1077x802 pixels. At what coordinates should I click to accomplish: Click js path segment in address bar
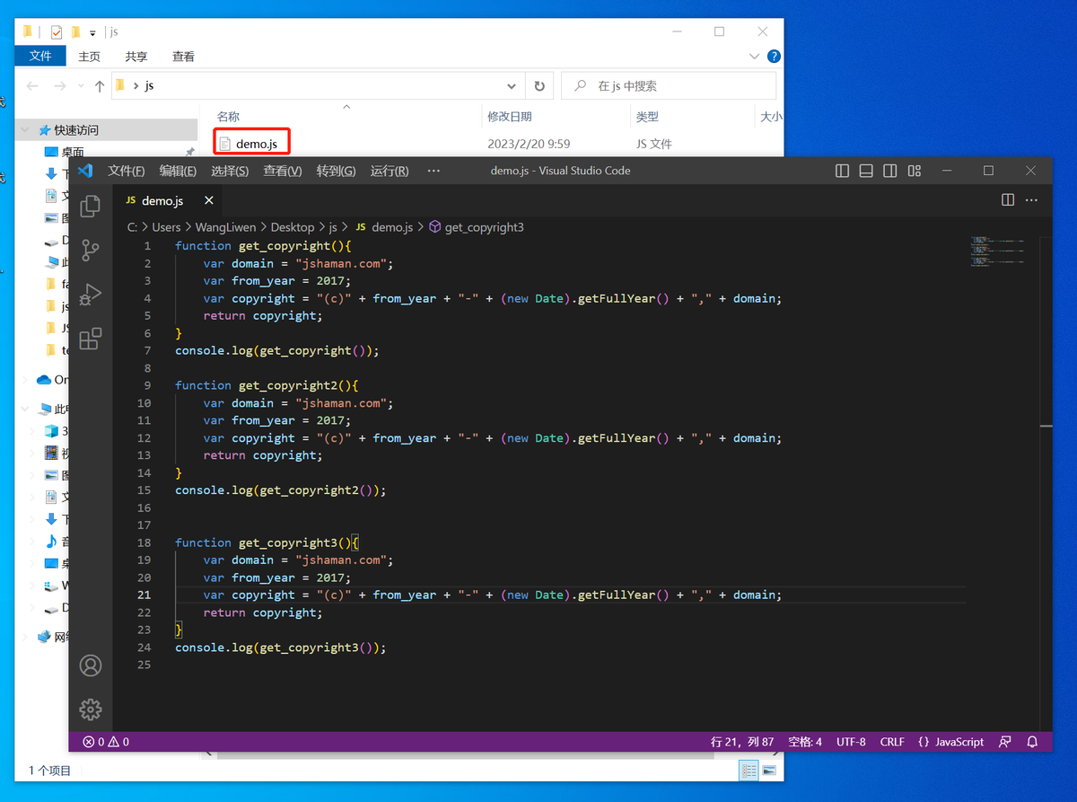point(149,86)
